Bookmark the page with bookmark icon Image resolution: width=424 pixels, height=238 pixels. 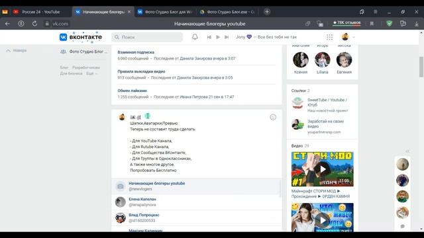pyautogui.click(x=372, y=24)
